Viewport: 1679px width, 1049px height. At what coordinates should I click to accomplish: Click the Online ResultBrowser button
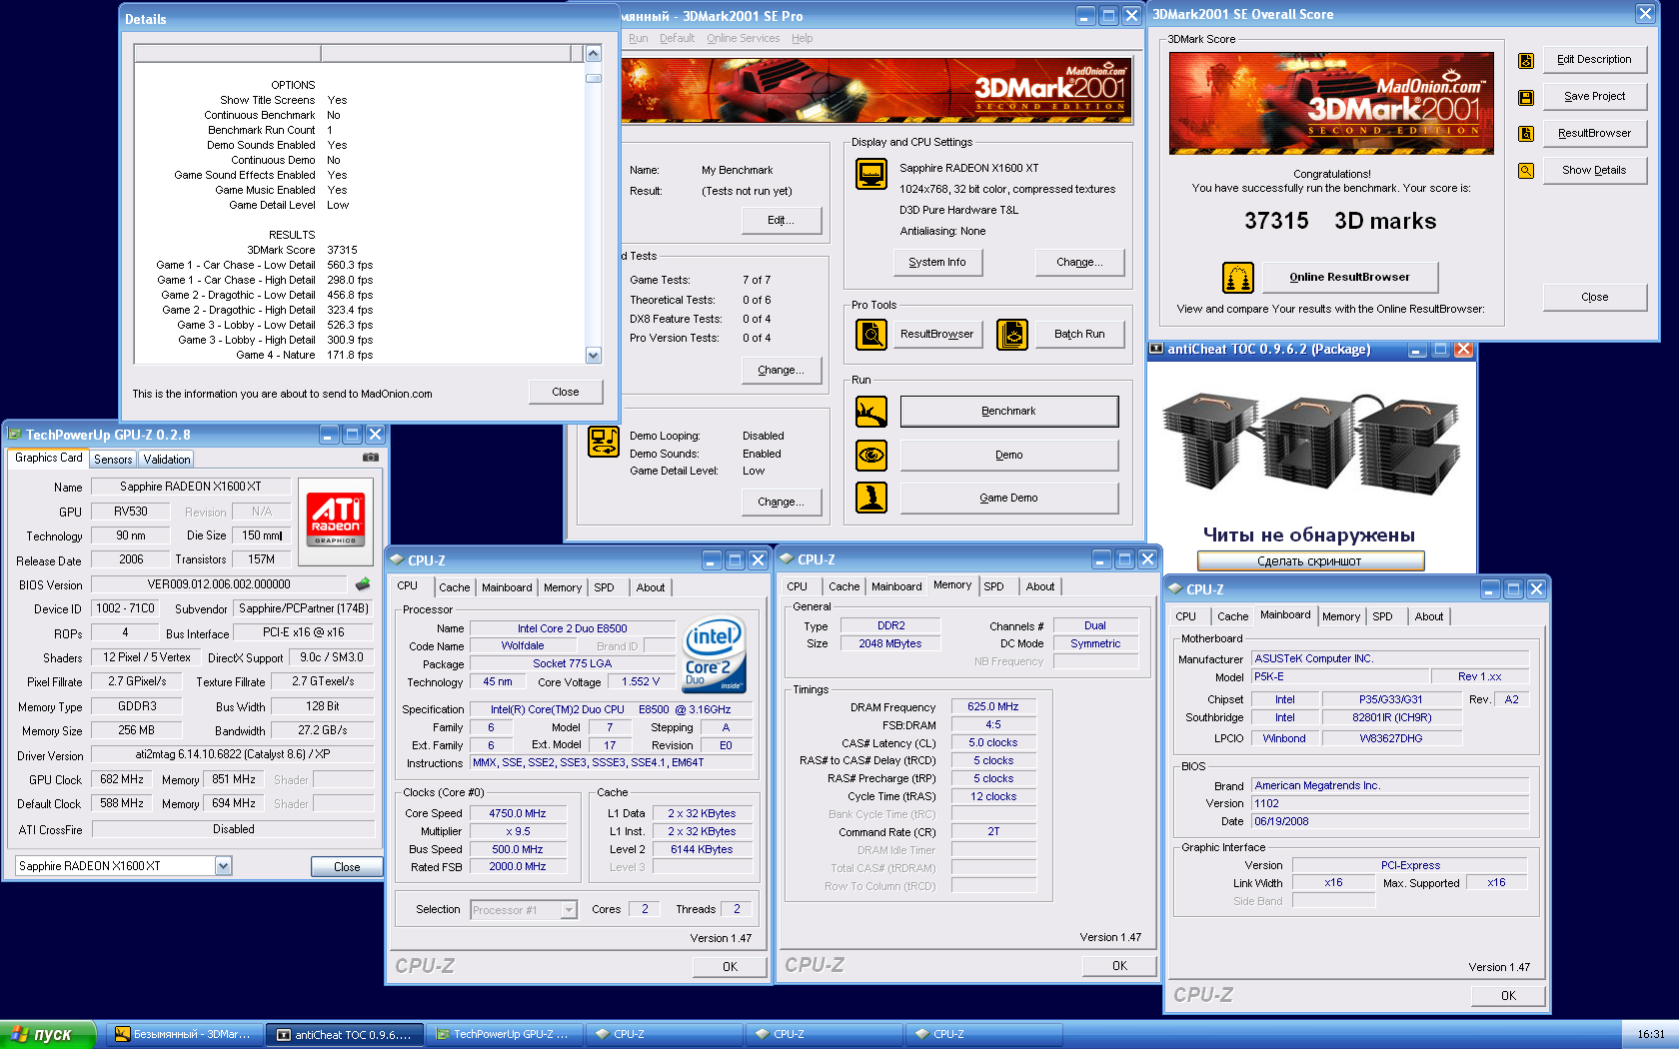[1349, 277]
